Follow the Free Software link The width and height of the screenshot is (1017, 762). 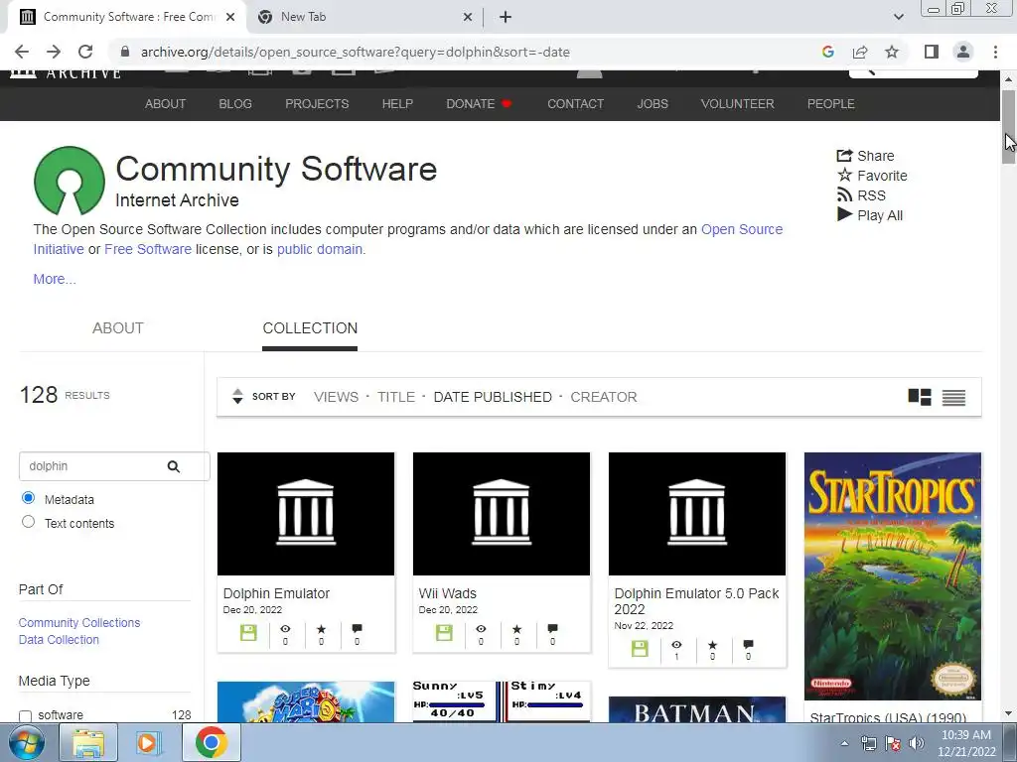pyautogui.click(x=148, y=249)
